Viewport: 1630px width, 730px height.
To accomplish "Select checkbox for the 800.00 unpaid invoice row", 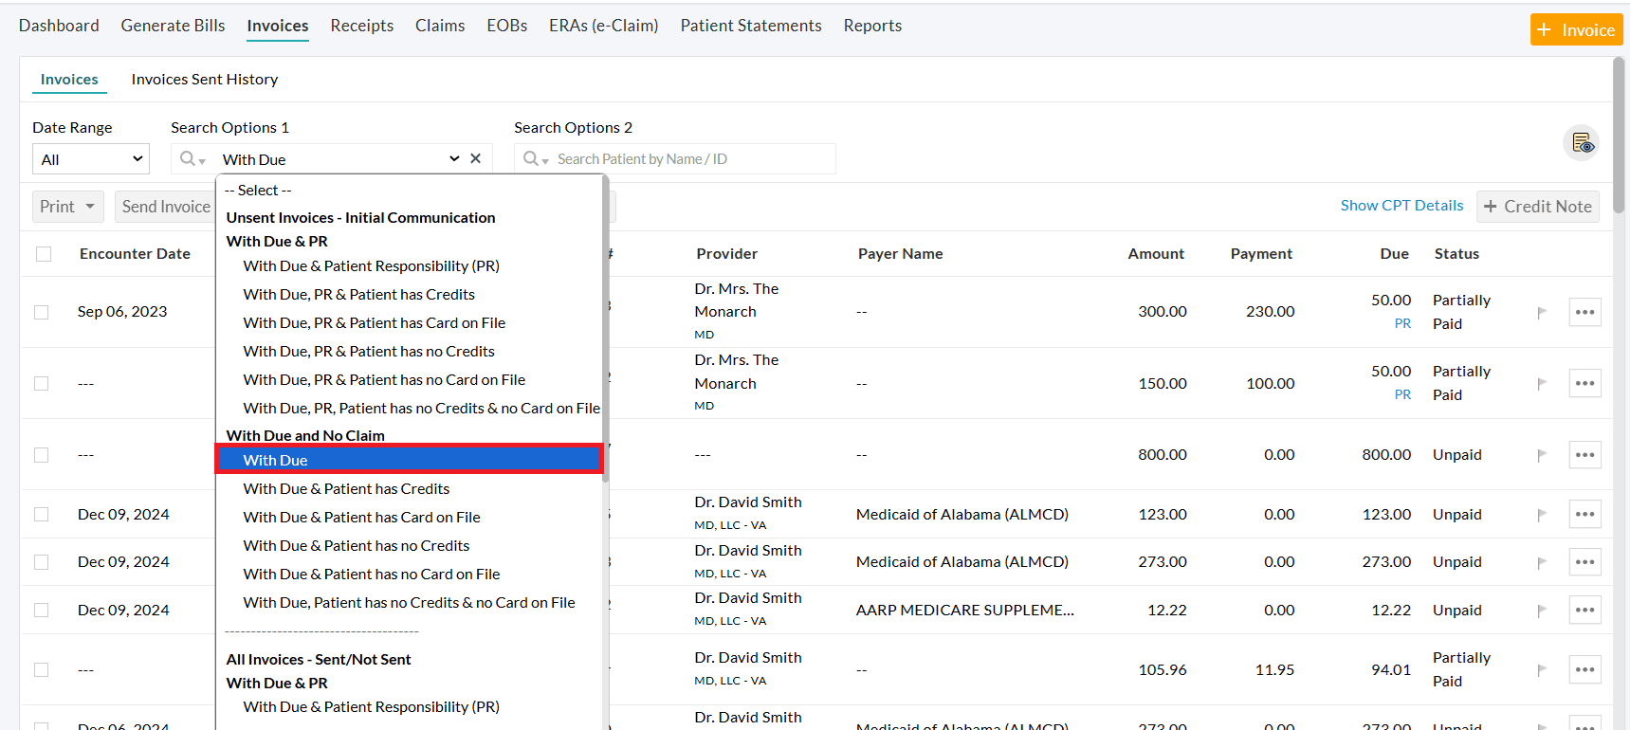I will [x=42, y=455].
